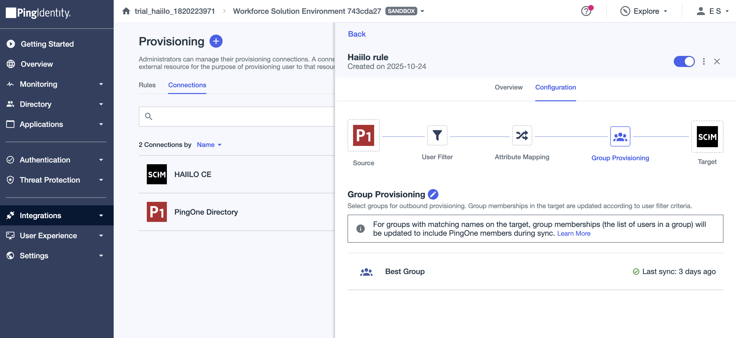Select the User Filter funnel icon

click(437, 135)
